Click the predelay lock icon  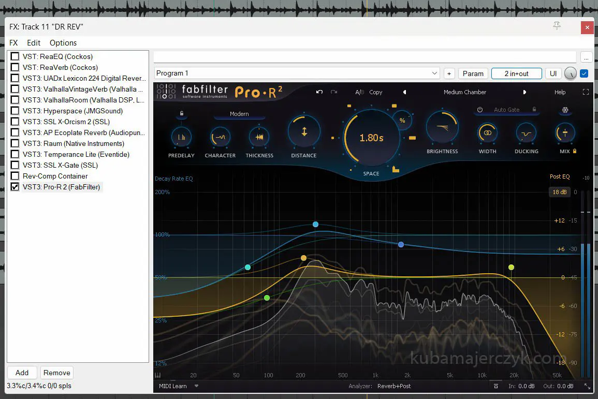click(181, 113)
